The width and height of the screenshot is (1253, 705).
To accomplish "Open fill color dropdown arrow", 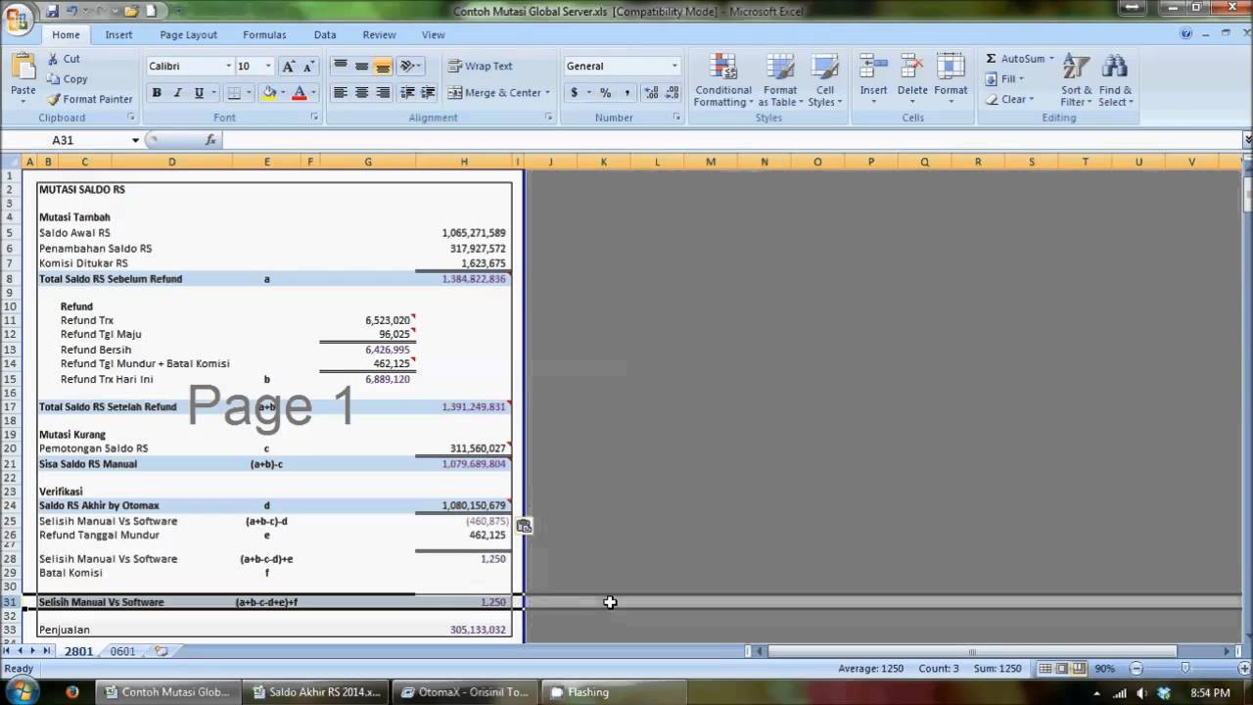I will (x=283, y=93).
